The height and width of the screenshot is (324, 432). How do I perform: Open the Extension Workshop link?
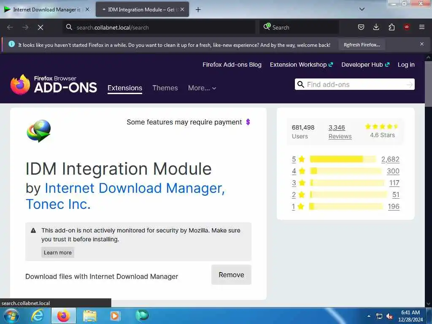click(x=301, y=65)
